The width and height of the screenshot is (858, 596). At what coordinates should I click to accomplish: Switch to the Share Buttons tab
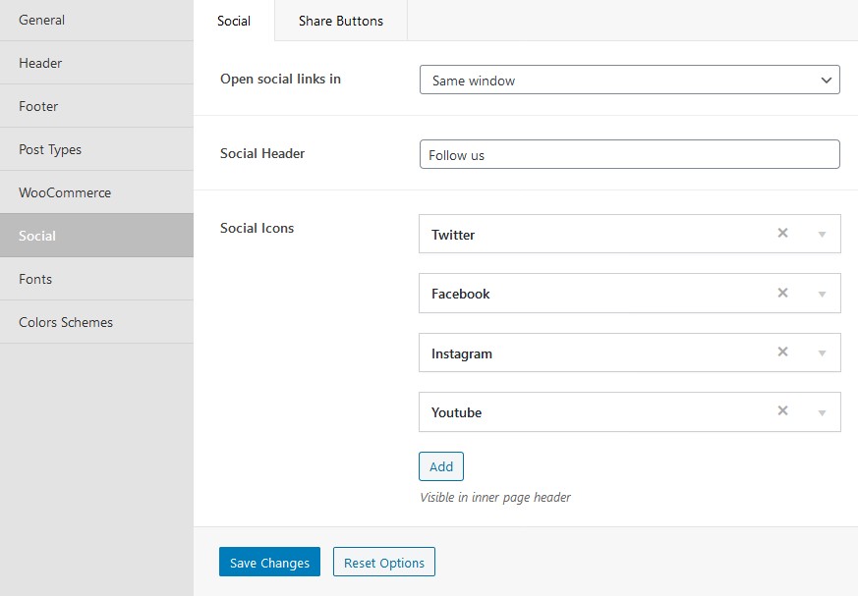click(x=340, y=21)
